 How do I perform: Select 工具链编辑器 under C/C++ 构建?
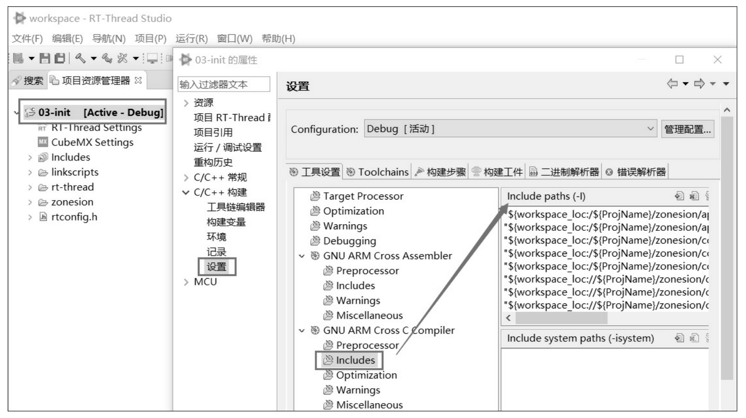[x=235, y=207]
